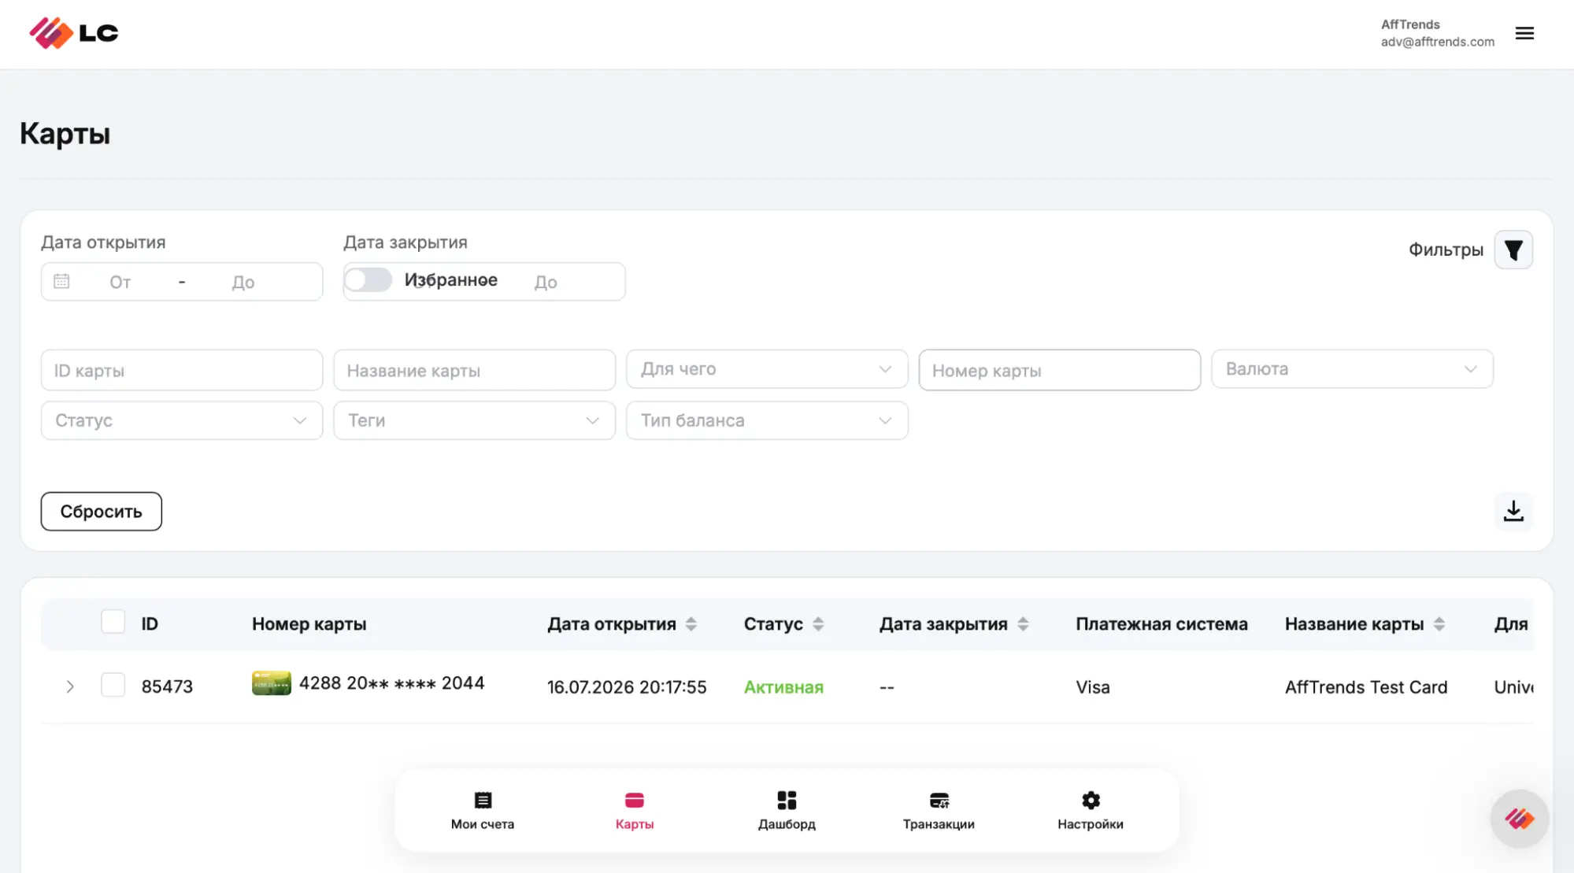
Task: Switch to Мои счета tab
Action: [x=483, y=811]
